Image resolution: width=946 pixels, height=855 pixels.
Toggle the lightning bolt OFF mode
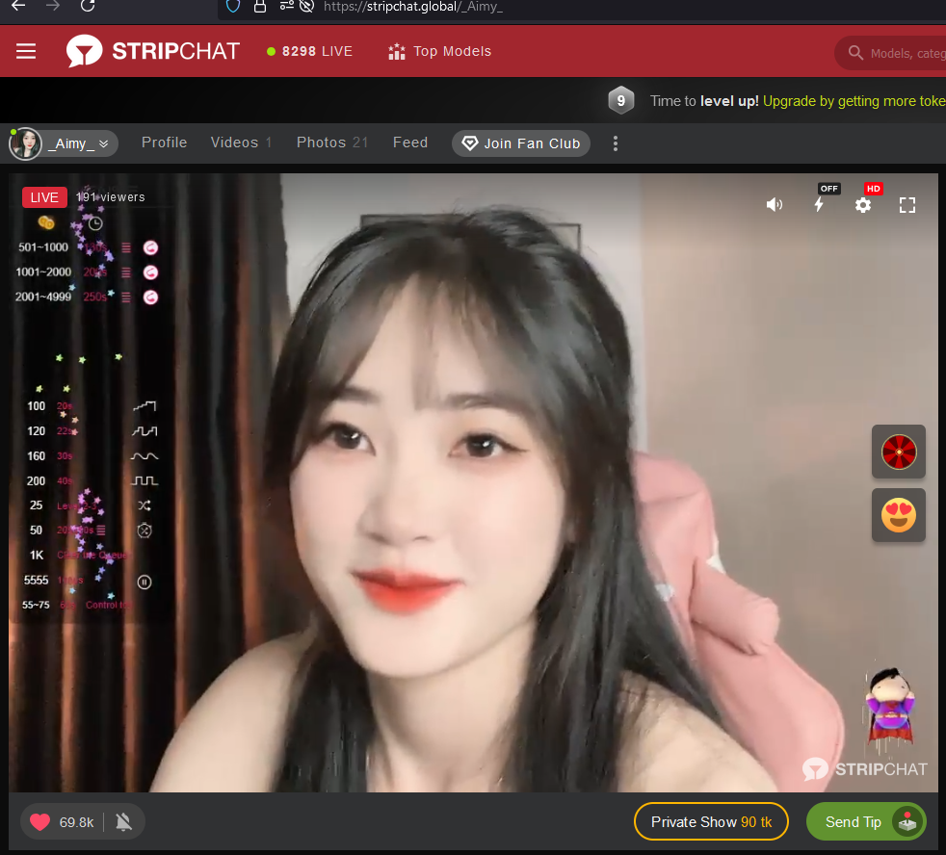pyautogui.click(x=819, y=204)
